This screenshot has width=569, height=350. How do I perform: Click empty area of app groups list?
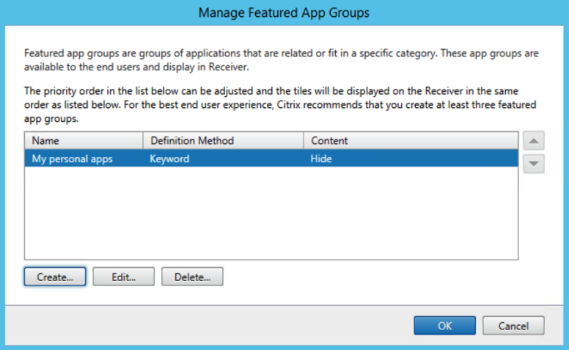pyautogui.click(x=271, y=213)
